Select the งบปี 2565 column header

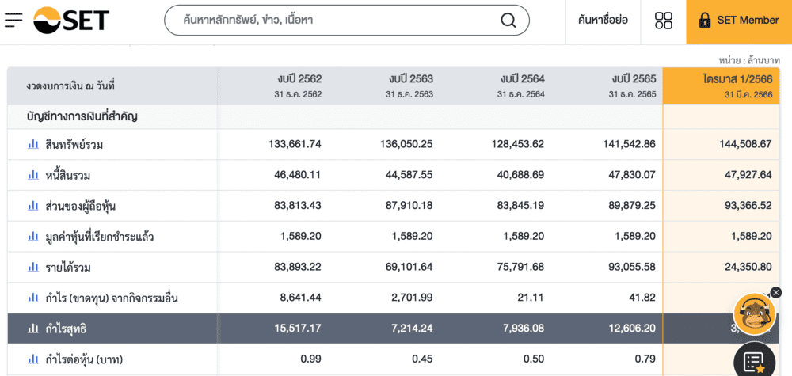click(607, 85)
